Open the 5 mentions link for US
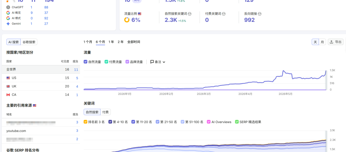 pyautogui.click(x=77, y=78)
